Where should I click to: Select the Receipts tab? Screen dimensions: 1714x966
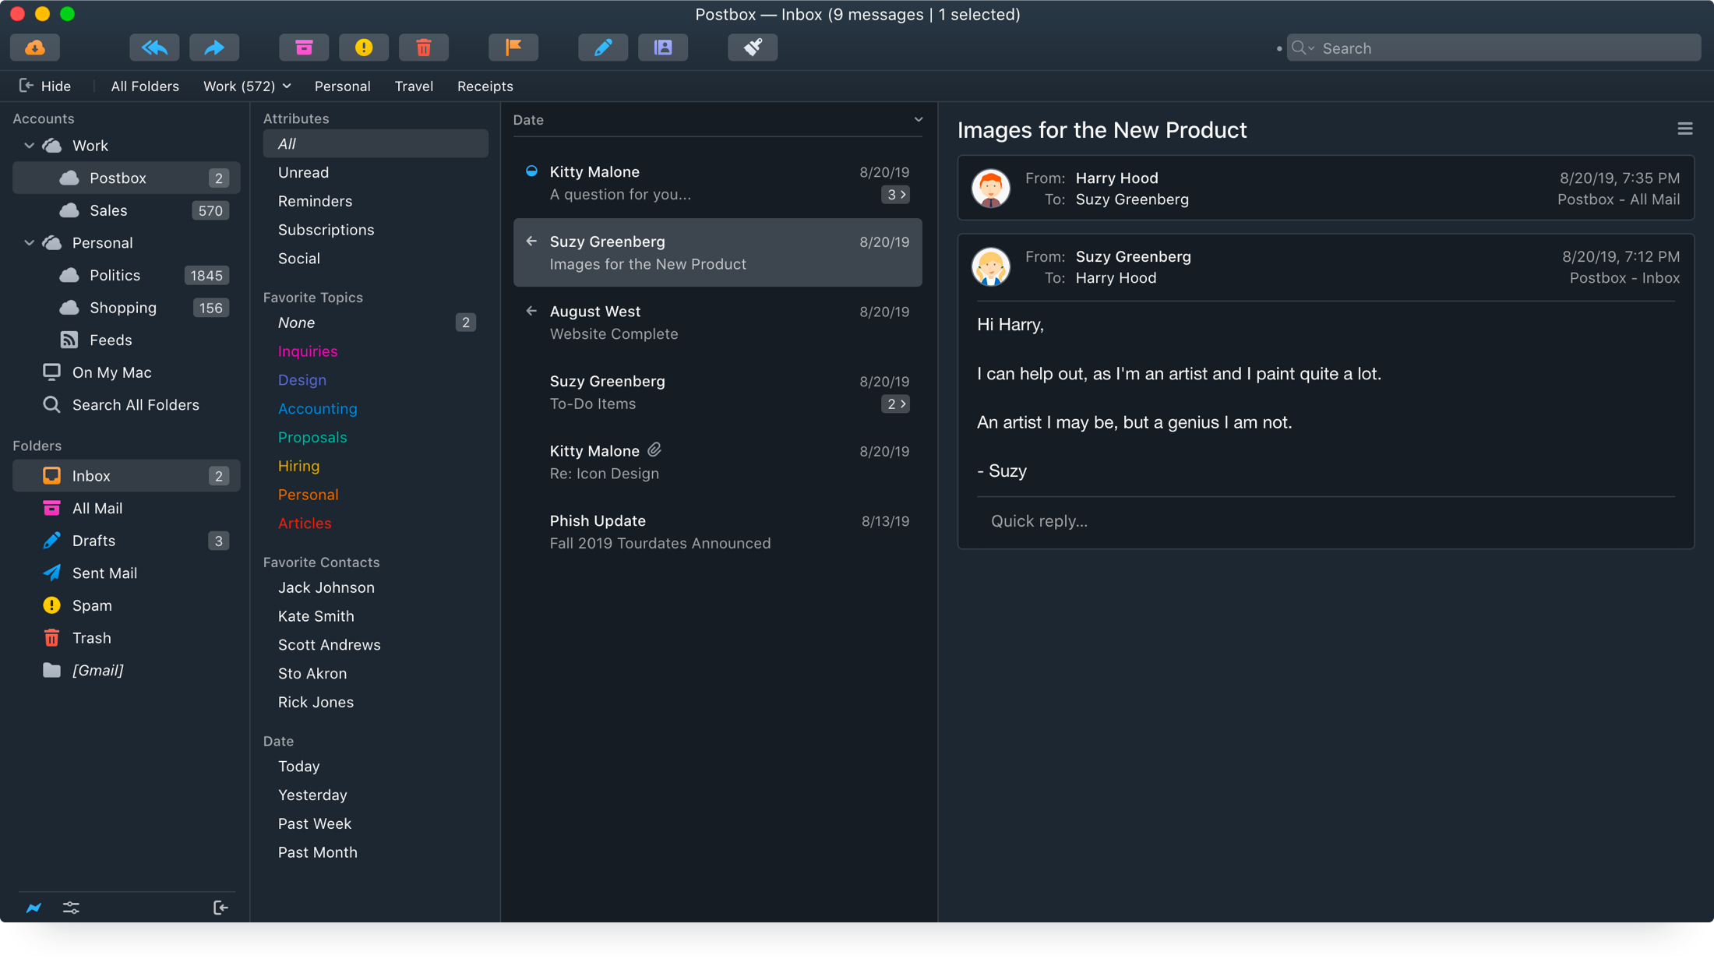pos(485,86)
